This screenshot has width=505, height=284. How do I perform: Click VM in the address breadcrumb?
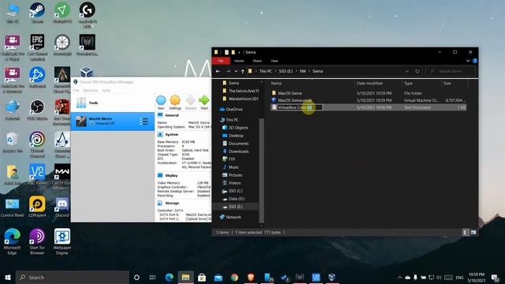pyautogui.click(x=302, y=71)
